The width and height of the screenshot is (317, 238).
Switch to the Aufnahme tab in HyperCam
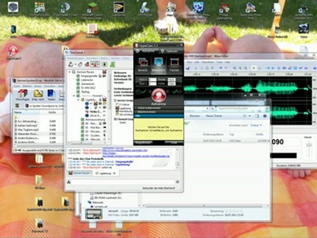click(146, 51)
